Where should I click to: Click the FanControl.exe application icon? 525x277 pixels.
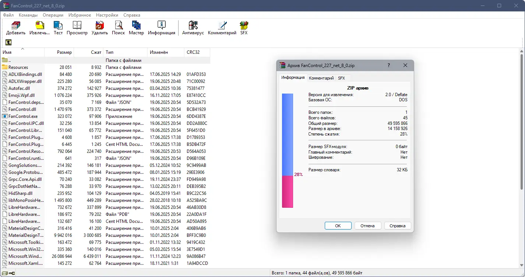point(5,116)
